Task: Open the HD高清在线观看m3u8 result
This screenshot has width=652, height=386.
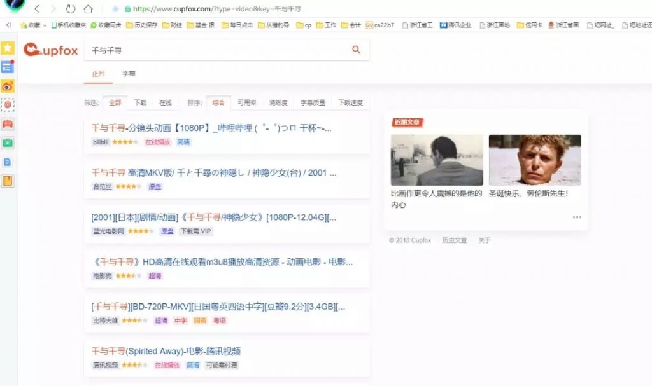Action: [x=222, y=262]
